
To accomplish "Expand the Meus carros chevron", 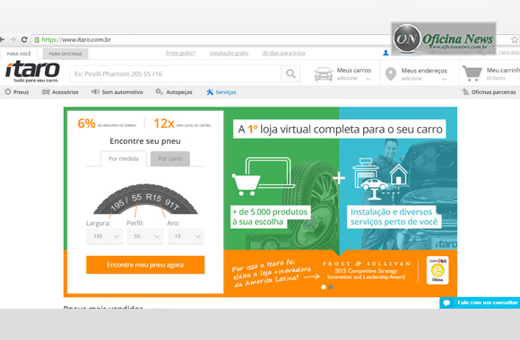I will [x=368, y=79].
